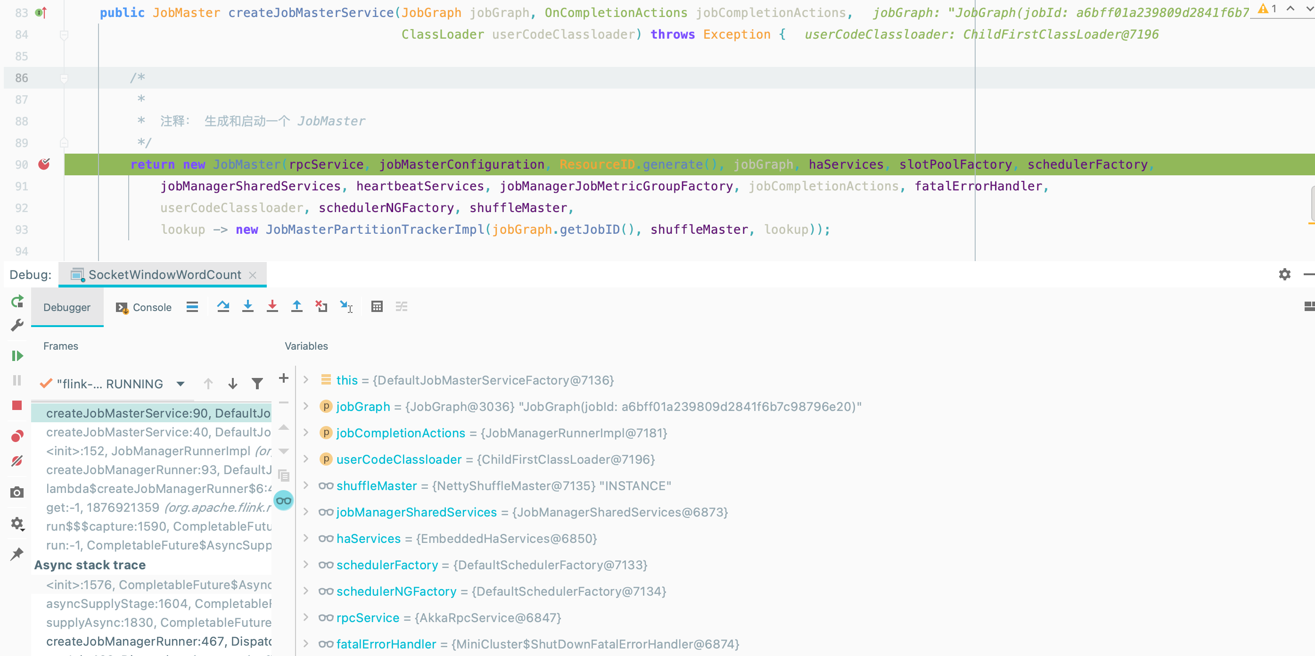Go to previous highlighted error arrow
Viewport: 1315px width, 656px height.
(x=1290, y=8)
